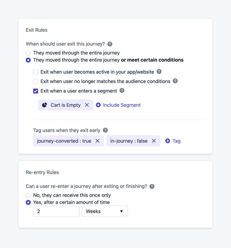Image resolution: width=231 pixels, height=248 pixels.
Task: Click Include Segment link
Action: 118,105
